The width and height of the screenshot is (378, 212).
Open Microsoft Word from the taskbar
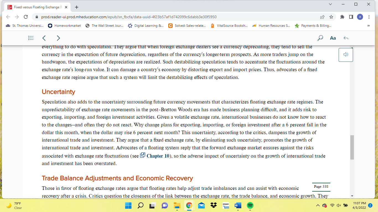click(238, 205)
